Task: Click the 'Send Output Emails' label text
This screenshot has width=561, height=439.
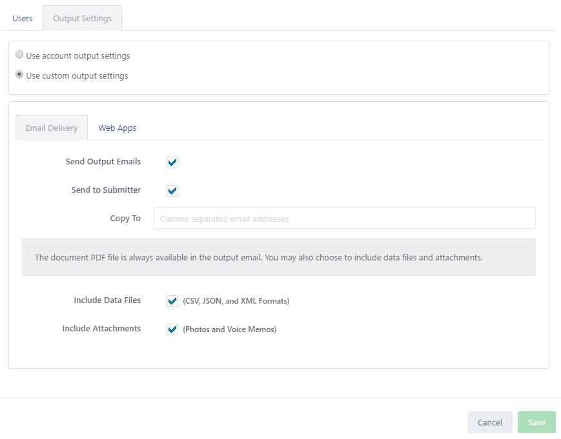Action: pyautogui.click(x=103, y=161)
